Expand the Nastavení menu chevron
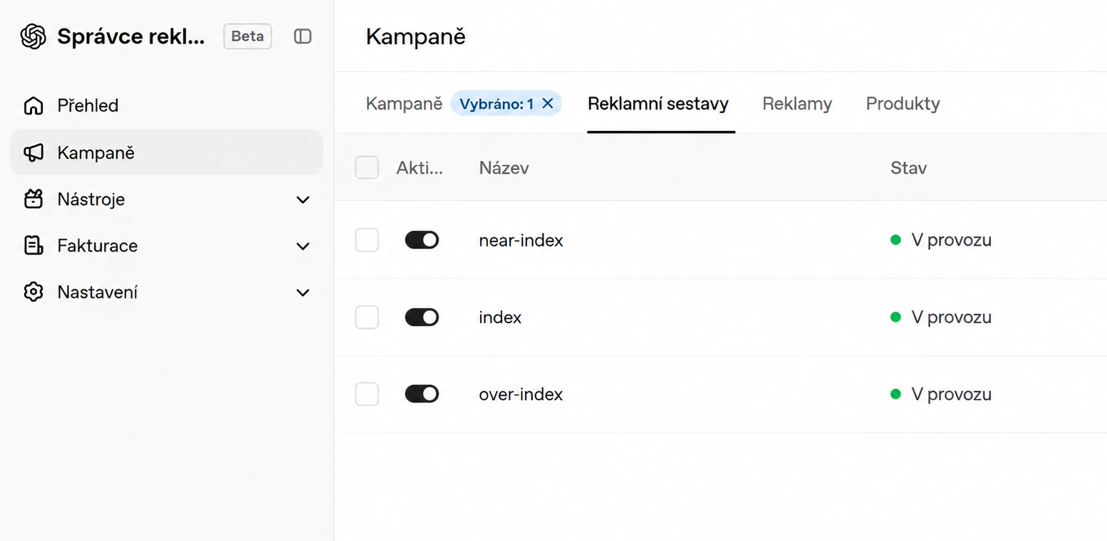This screenshot has height=541, width=1107. point(303,293)
